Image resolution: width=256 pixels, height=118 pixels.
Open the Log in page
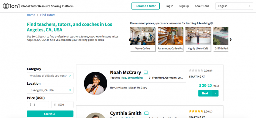tap(170, 6)
